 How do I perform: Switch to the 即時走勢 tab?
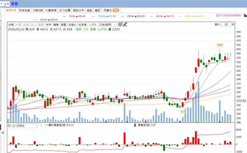(24, 10)
